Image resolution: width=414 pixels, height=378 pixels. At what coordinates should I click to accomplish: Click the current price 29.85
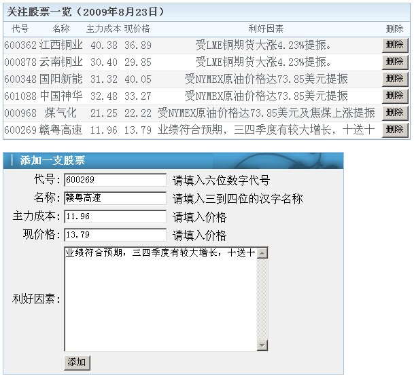pos(138,62)
